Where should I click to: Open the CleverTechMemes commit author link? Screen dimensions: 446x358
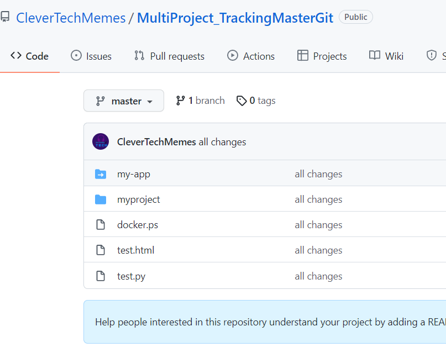click(156, 141)
